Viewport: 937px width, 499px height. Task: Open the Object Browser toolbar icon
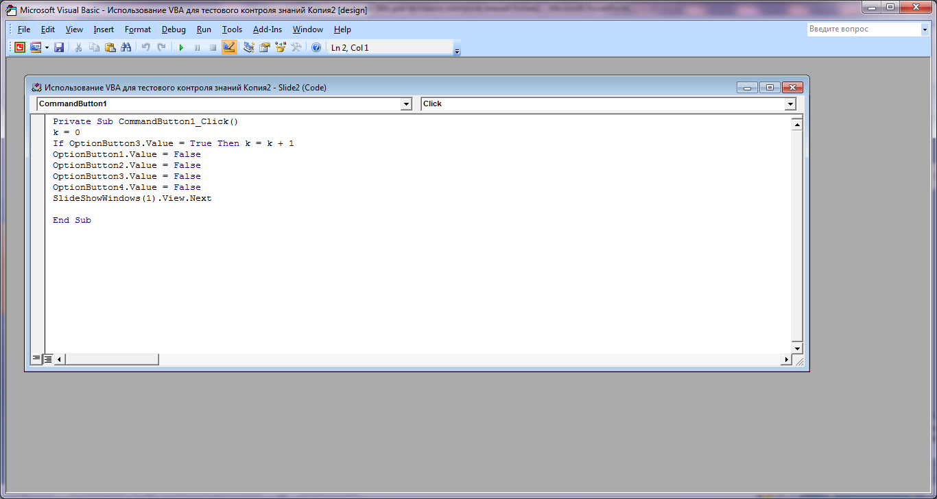point(281,47)
